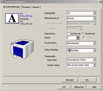Open the Support tab
This screenshot has width=103, height=91.
(36, 7)
